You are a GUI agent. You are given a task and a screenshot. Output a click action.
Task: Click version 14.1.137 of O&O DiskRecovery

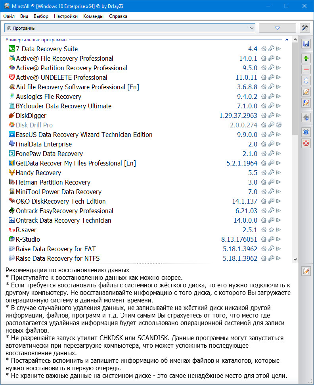pos(245,201)
